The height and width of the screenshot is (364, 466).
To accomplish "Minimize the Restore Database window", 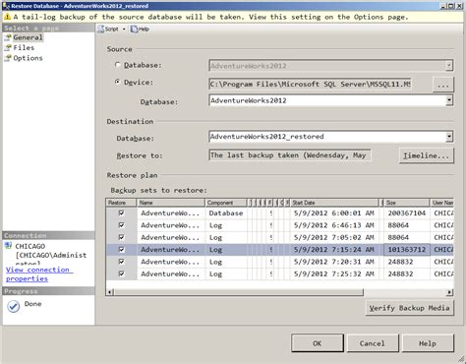I will (x=443, y=6).
